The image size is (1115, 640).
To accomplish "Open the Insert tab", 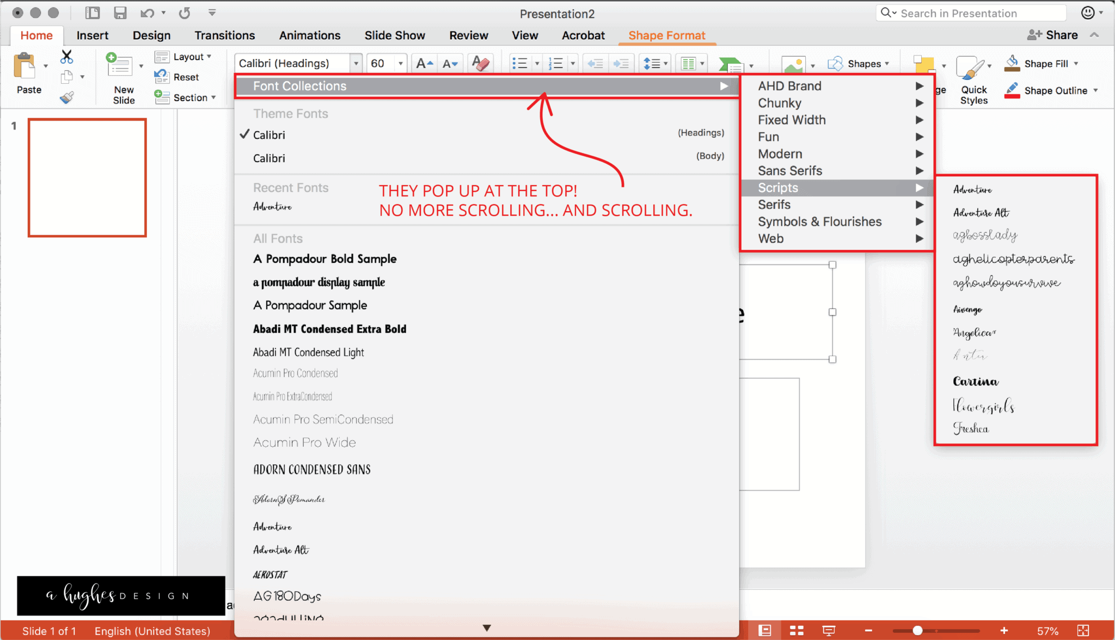I will tap(93, 35).
